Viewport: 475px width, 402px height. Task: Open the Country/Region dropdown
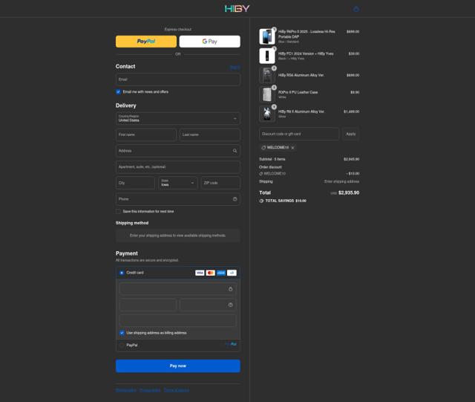click(x=178, y=118)
